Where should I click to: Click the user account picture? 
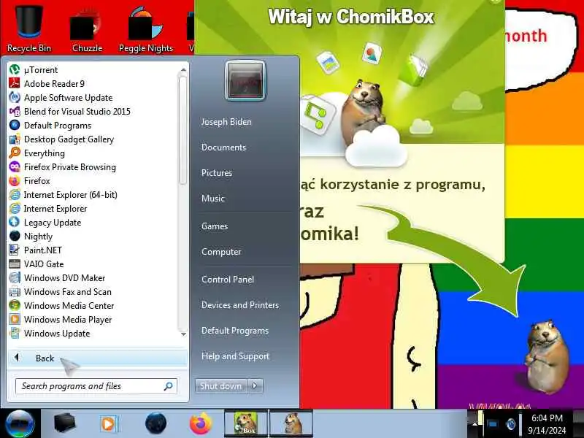(245, 80)
